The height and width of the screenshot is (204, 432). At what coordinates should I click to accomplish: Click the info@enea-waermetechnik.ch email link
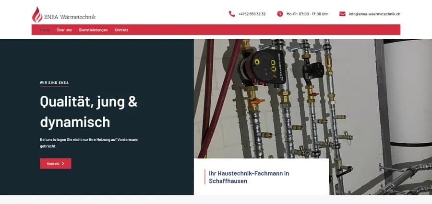pos(374,14)
